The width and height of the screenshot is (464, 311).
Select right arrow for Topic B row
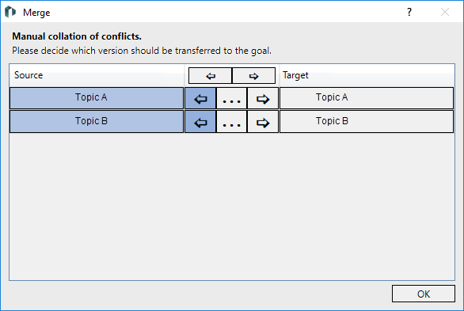point(263,122)
